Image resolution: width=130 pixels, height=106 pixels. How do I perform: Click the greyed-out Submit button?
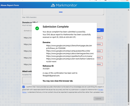[x=99, y=98]
